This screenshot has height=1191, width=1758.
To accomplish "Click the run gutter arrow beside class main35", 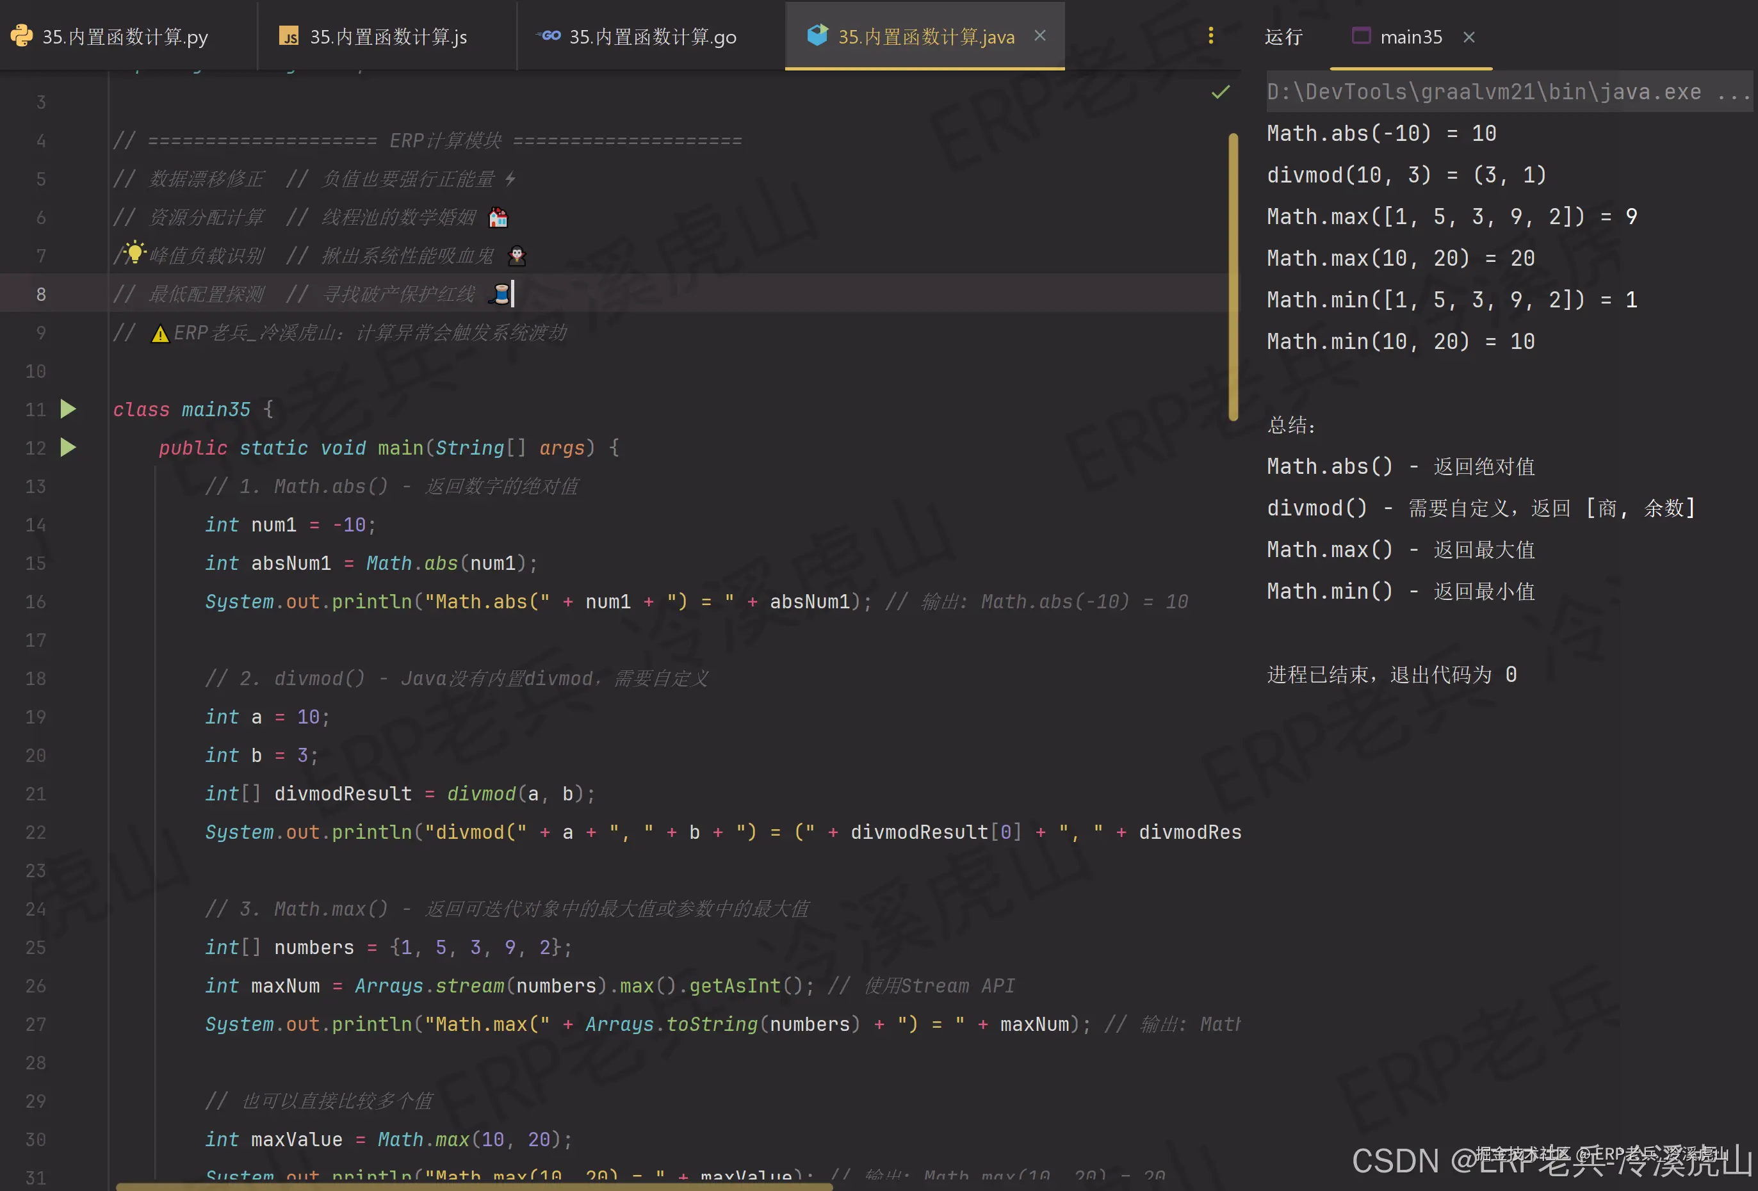I will (68, 409).
